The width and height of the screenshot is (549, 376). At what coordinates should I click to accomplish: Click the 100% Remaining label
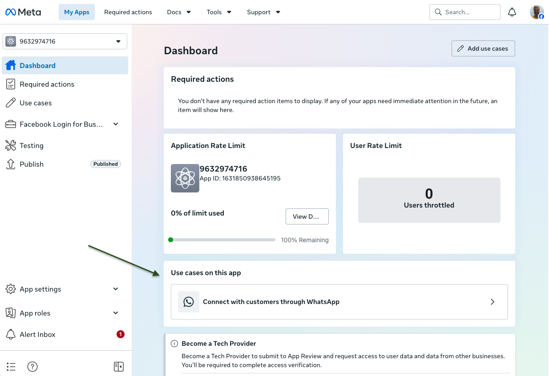coord(305,240)
